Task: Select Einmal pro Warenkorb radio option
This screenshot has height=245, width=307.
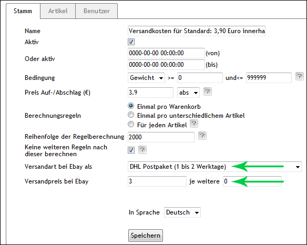Action: 131,106
